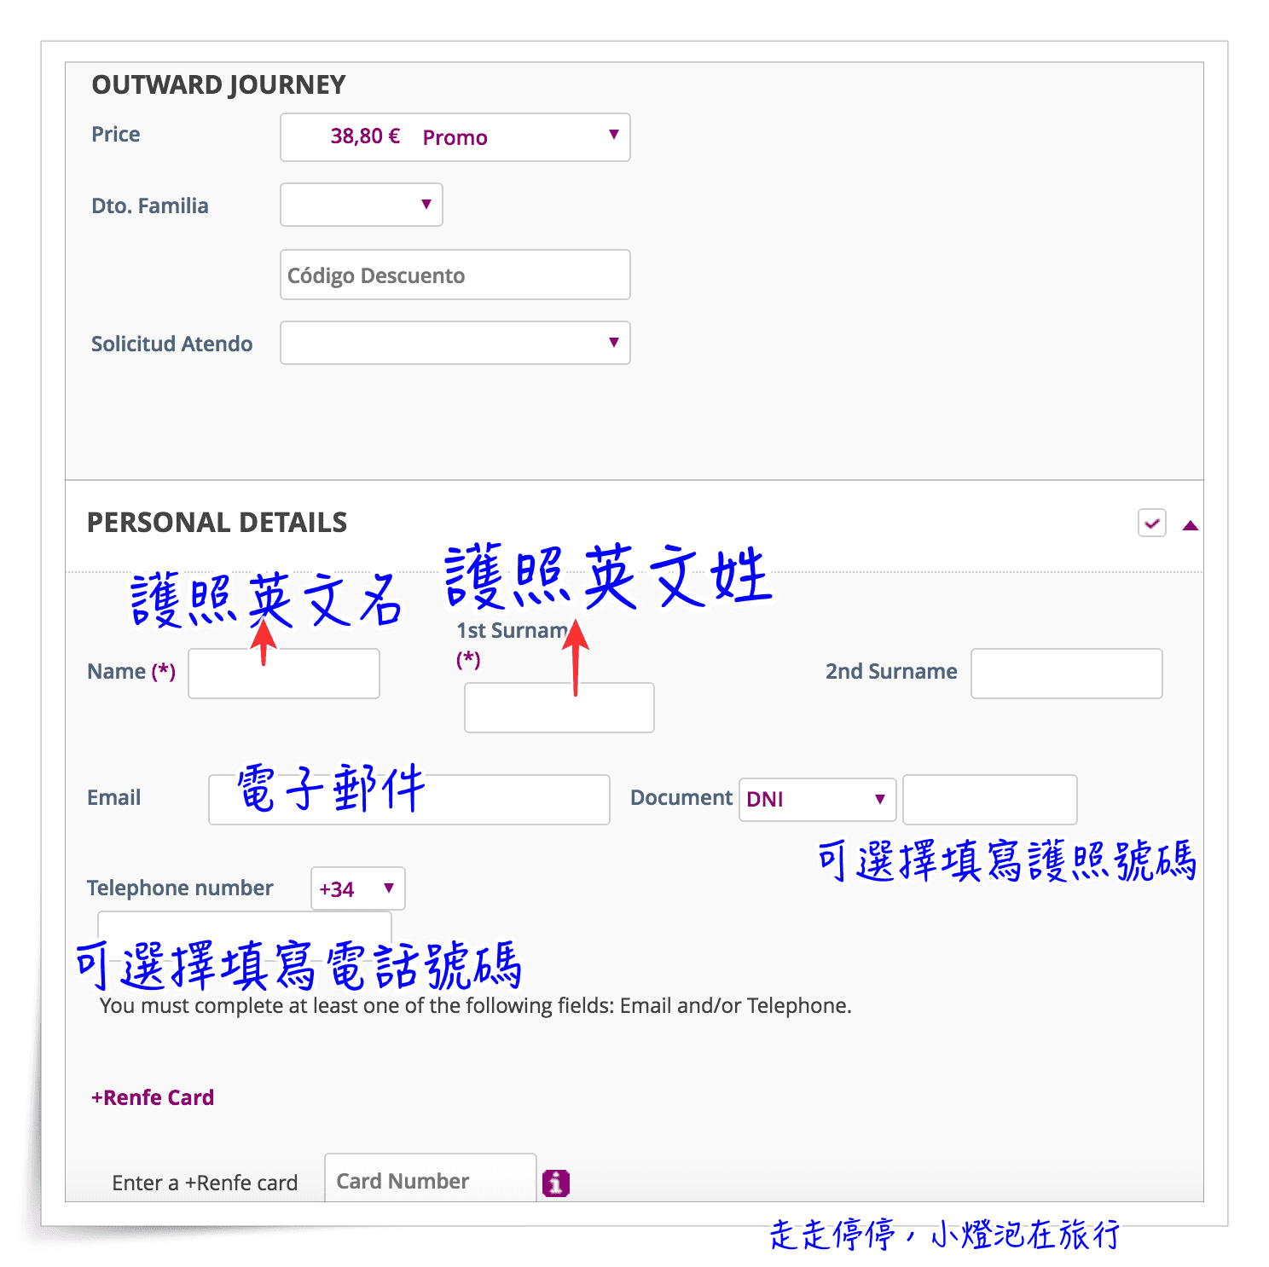Click the info icon next to Card Number
The width and height of the screenshot is (1269, 1267).
tap(556, 1183)
